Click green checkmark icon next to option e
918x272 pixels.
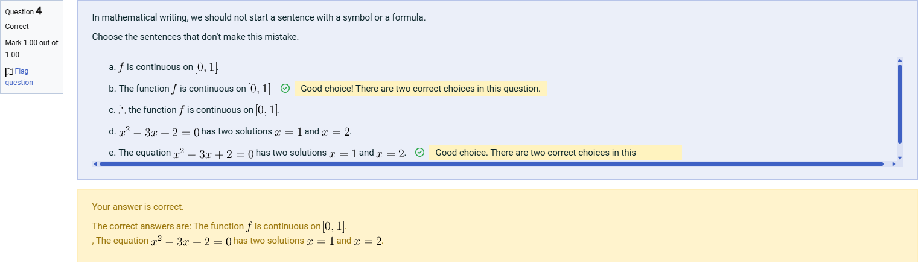[x=420, y=153]
